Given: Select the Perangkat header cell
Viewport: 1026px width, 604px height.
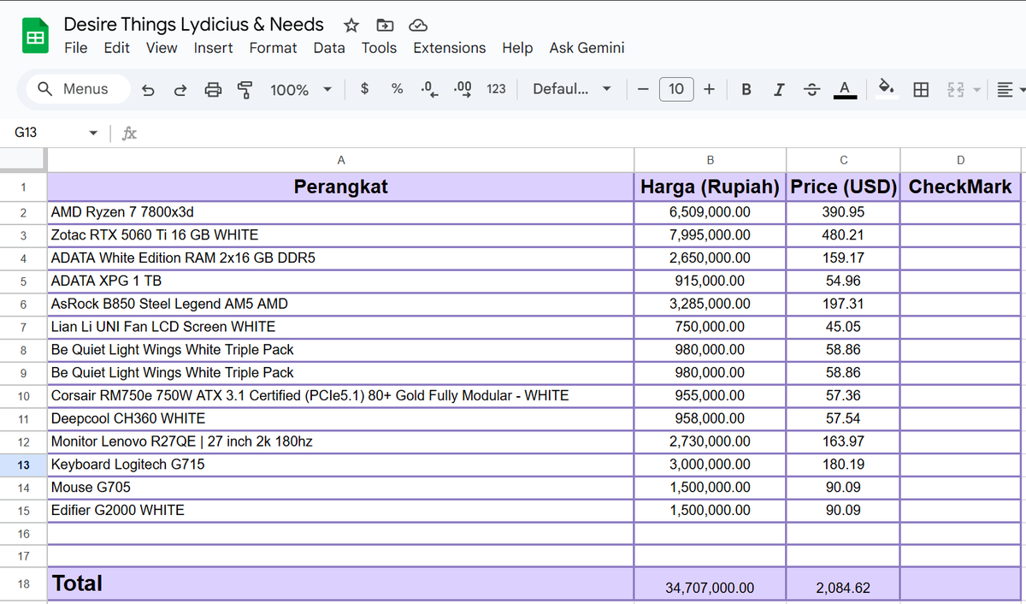Looking at the screenshot, I should [341, 187].
